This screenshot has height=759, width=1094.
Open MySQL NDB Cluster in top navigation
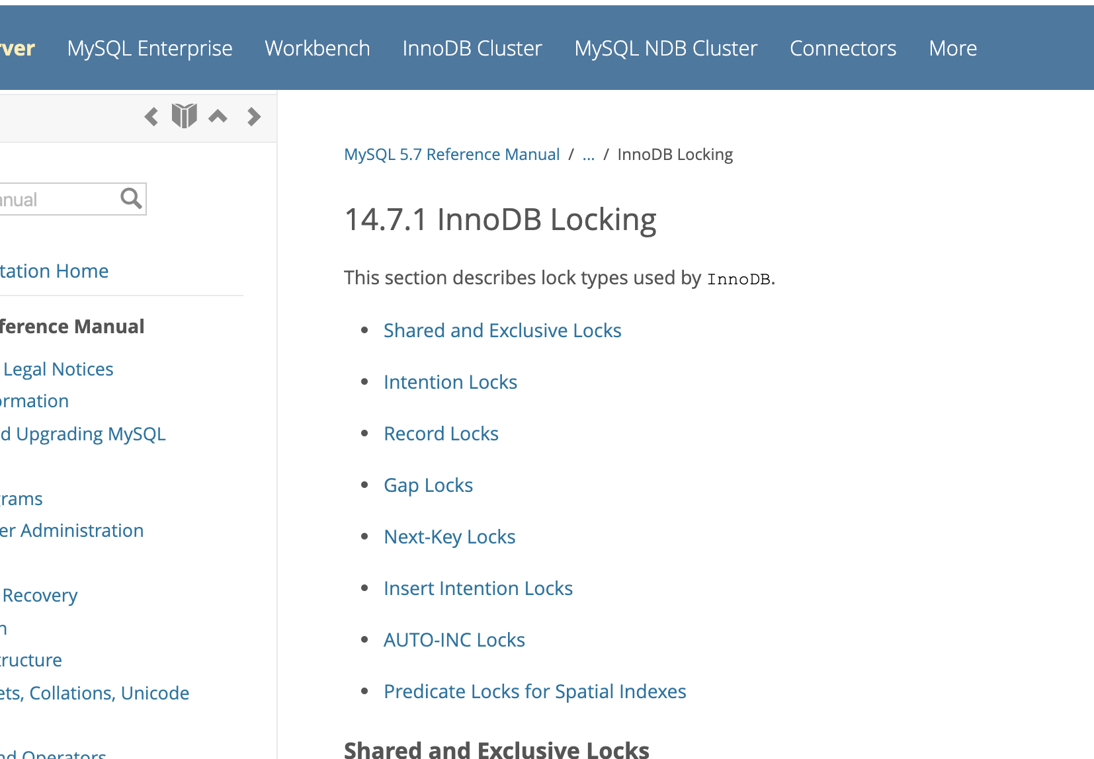point(666,48)
